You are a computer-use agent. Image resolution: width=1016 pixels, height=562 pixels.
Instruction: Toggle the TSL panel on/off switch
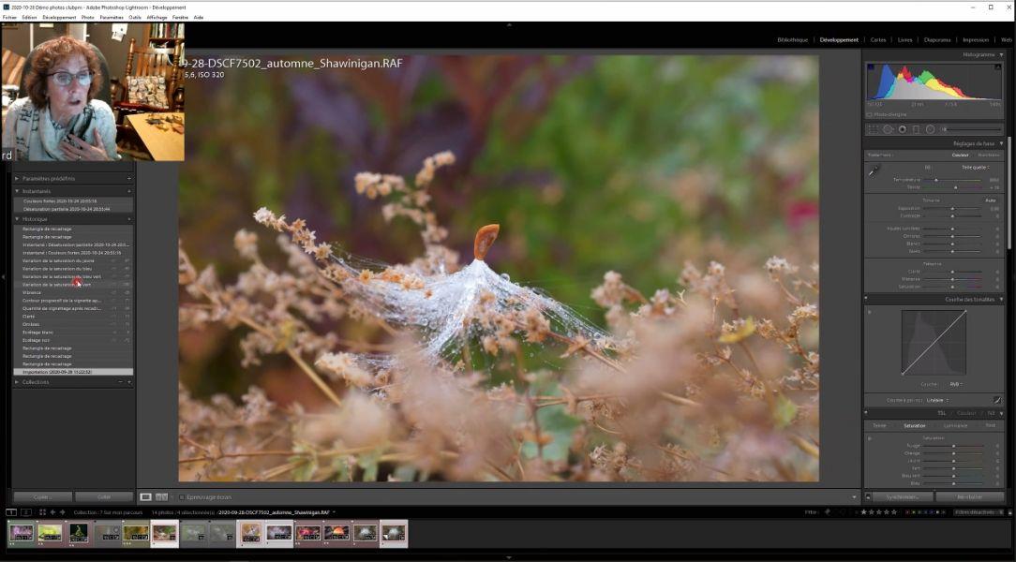867,412
